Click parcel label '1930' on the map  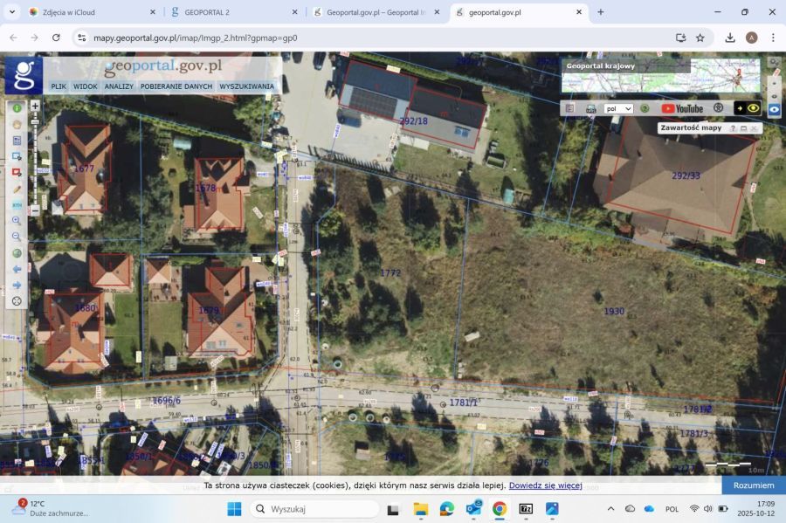(x=614, y=311)
